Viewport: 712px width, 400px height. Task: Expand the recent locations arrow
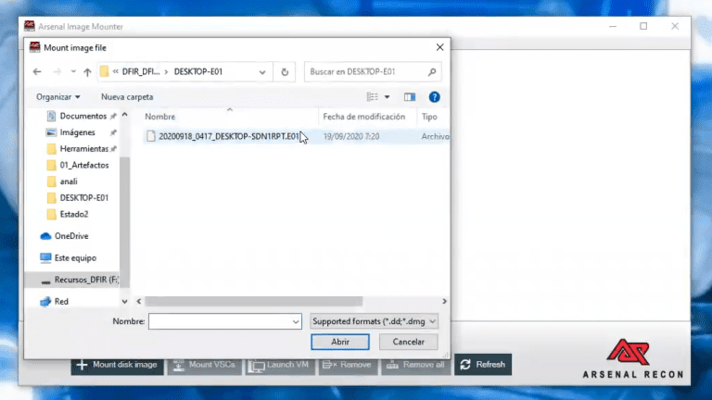(x=73, y=71)
